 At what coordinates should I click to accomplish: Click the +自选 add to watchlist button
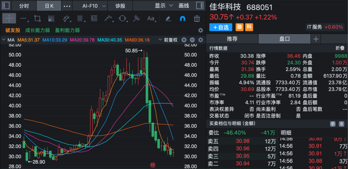(221, 27)
